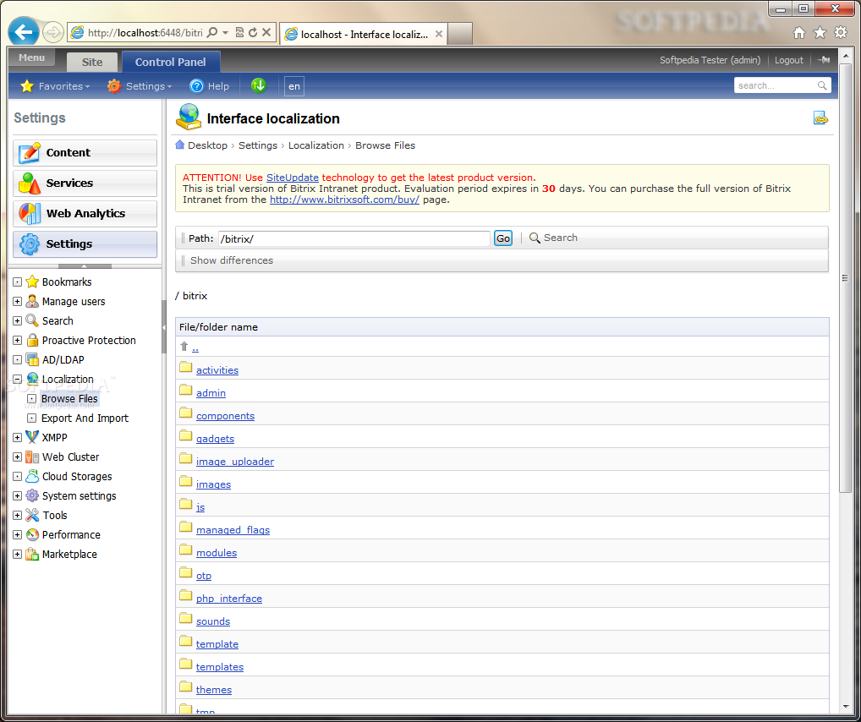
Task: Open the Favorites dropdown menu
Action: click(x=55, y=86)
